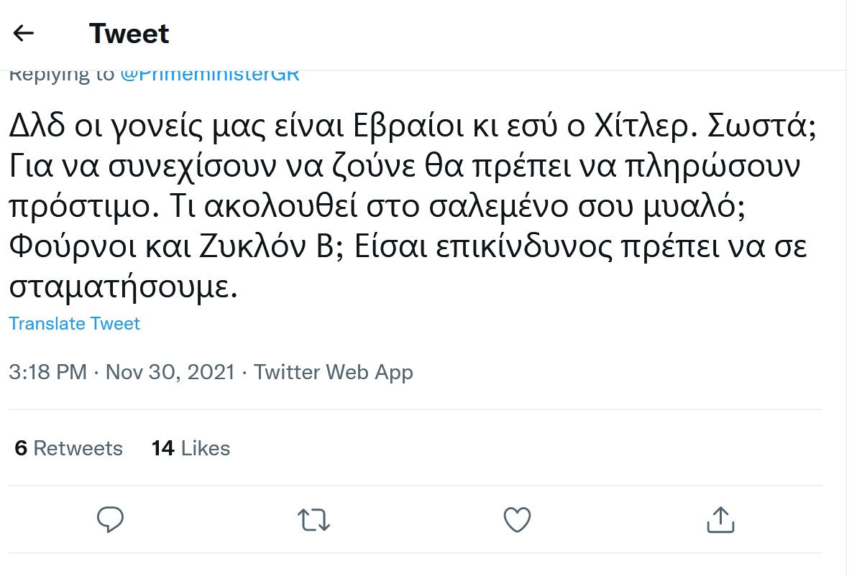Click the Tweet header title

(x=129, y=34)
